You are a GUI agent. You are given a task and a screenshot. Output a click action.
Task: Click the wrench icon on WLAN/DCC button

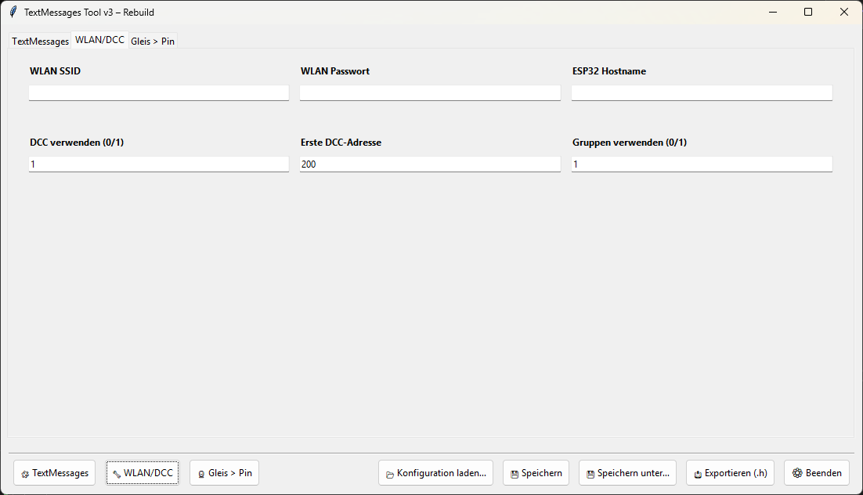coord(117,474)
